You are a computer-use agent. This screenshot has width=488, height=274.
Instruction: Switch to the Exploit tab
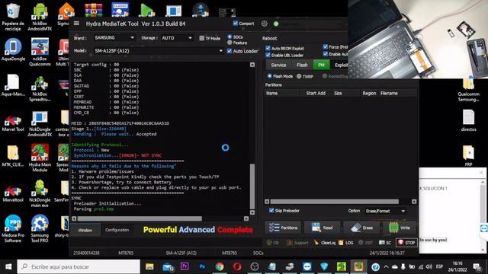(340, 65)
